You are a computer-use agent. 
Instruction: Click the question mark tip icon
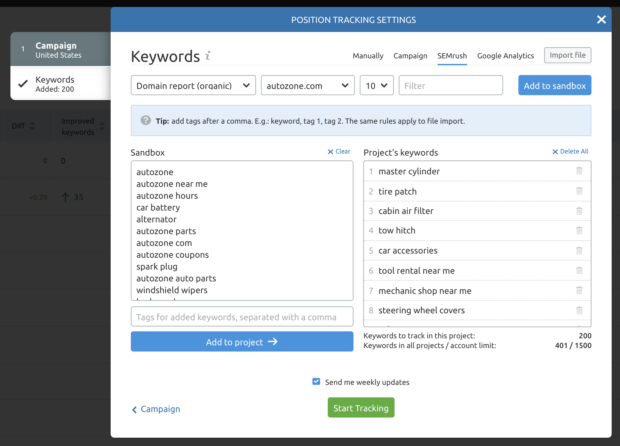[x=145, y=120]
